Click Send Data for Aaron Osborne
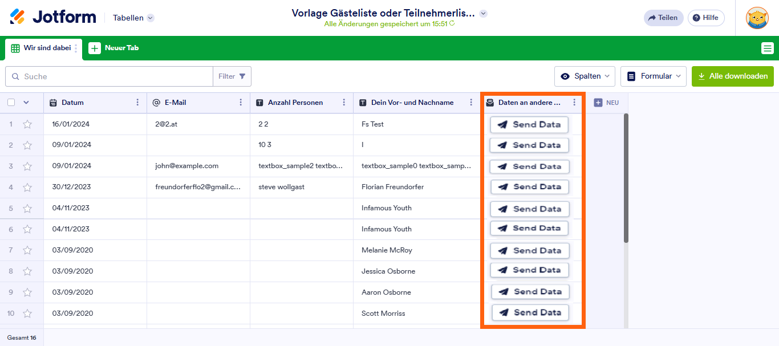Screen dimensions: 779x346 click(x=530, y=291)
